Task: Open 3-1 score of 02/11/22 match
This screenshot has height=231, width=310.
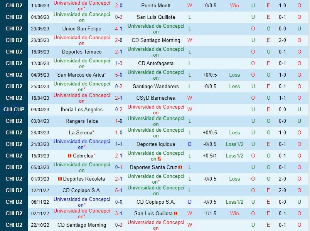Action: [119, 213]
